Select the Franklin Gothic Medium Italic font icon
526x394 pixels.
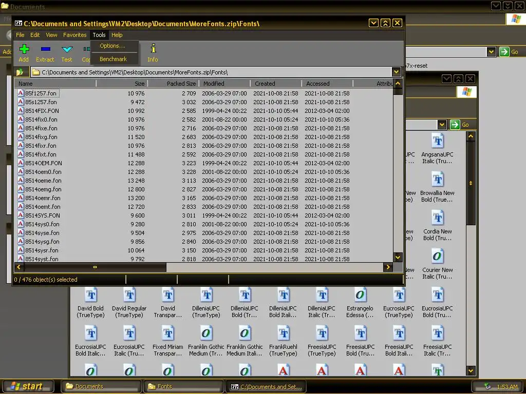tap(245, 333)
